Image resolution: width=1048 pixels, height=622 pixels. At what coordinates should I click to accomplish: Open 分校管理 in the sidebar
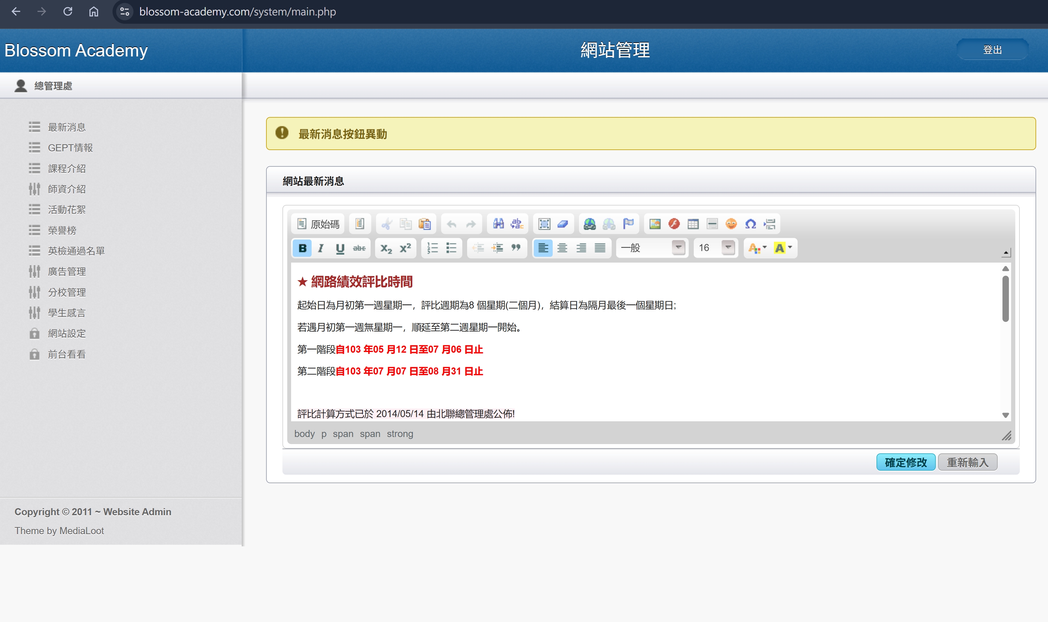[67, 292]
